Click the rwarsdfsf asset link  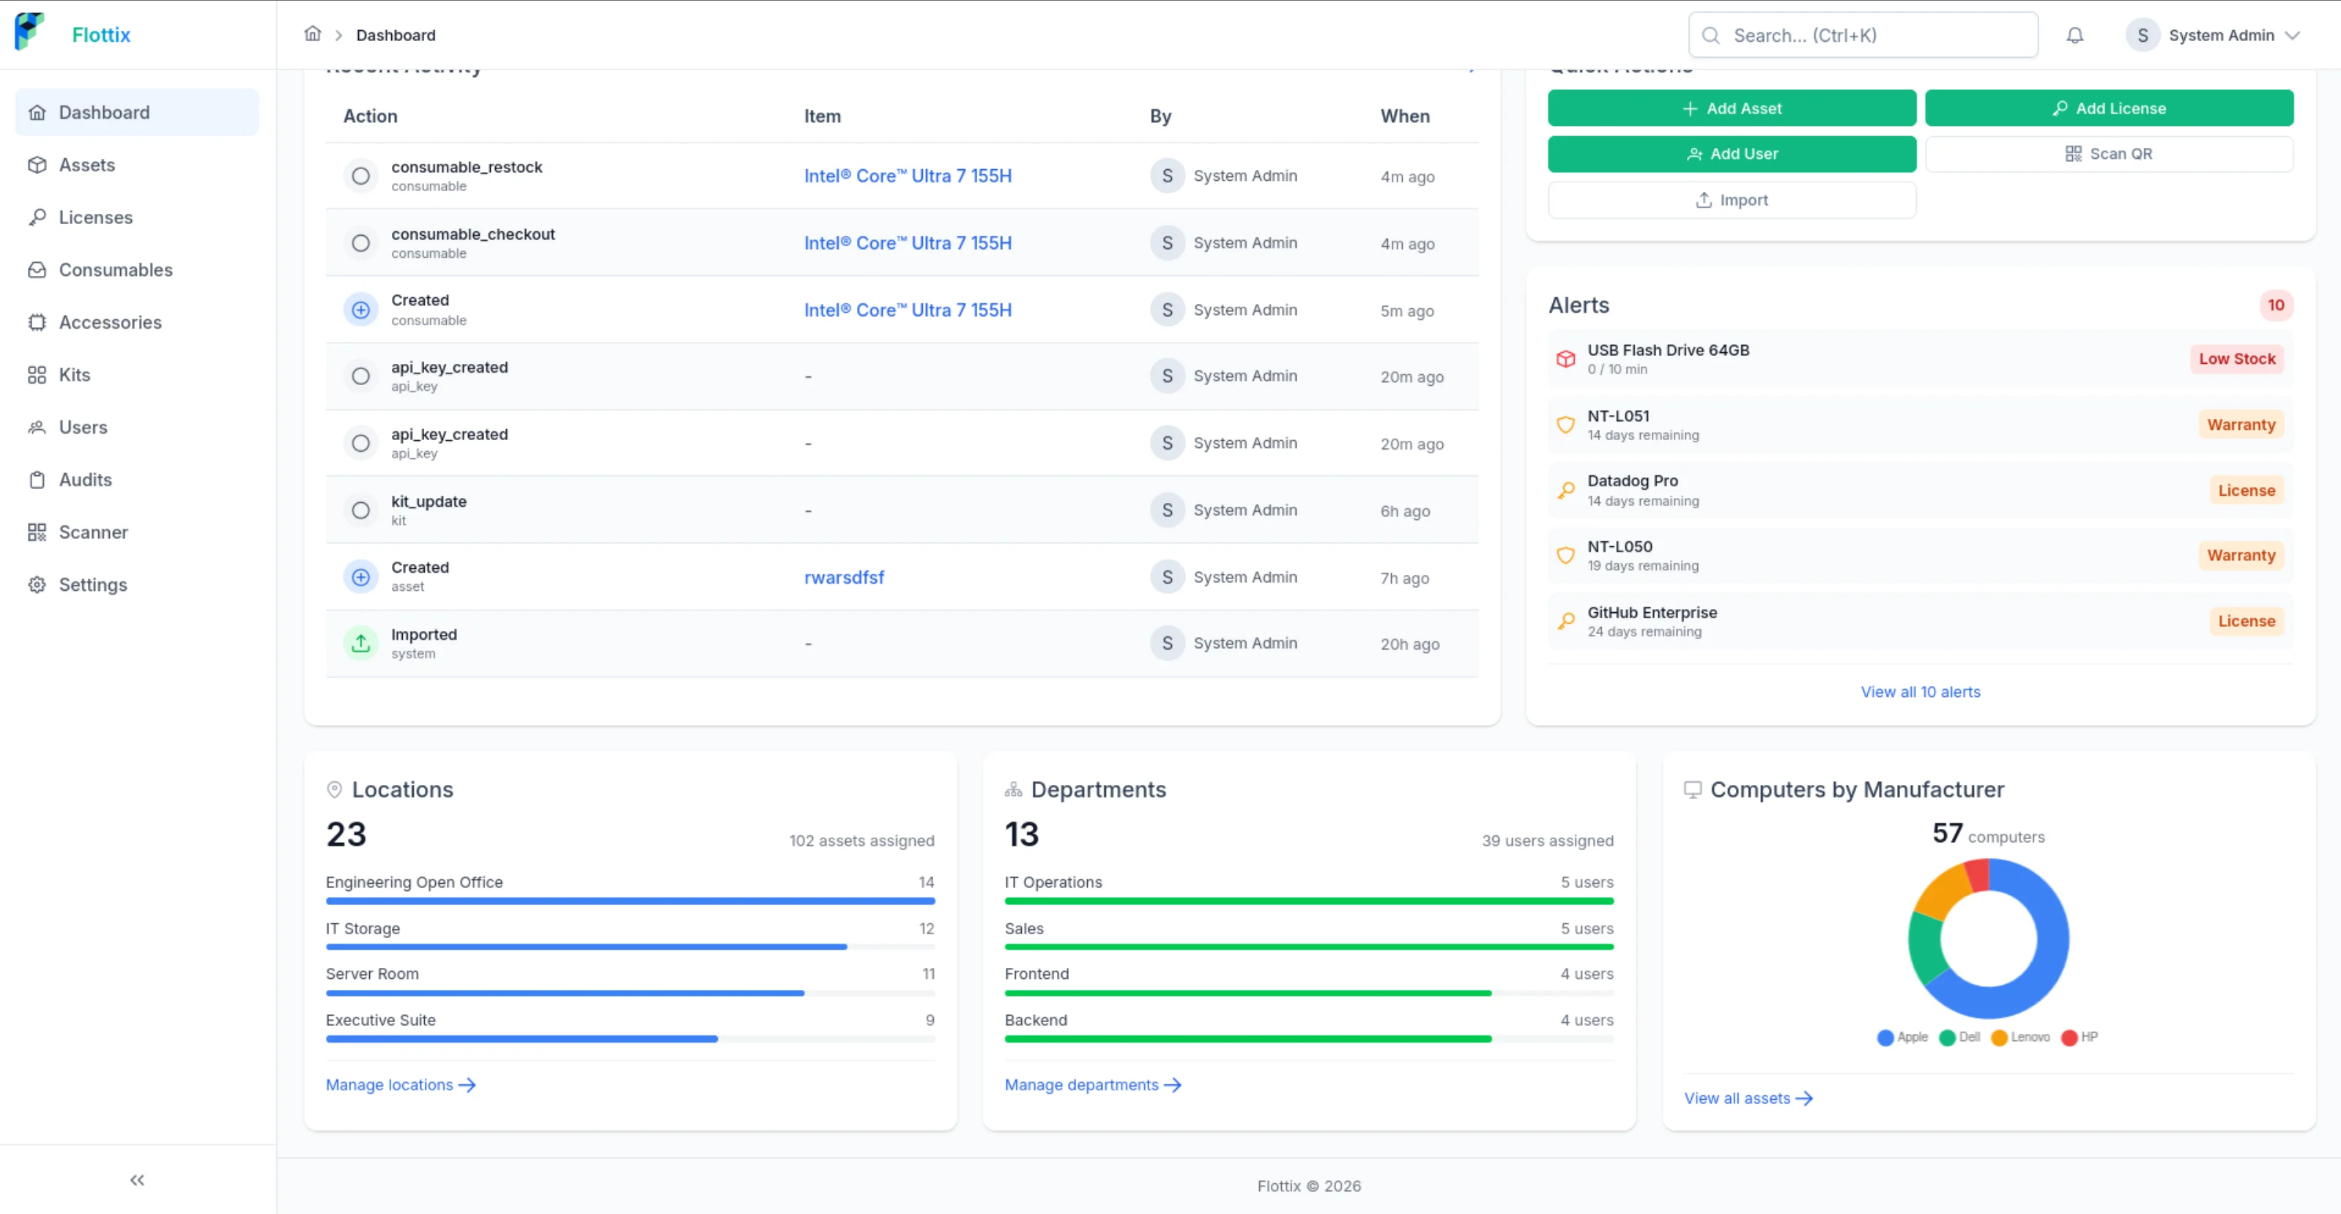[x=843, y=577]
